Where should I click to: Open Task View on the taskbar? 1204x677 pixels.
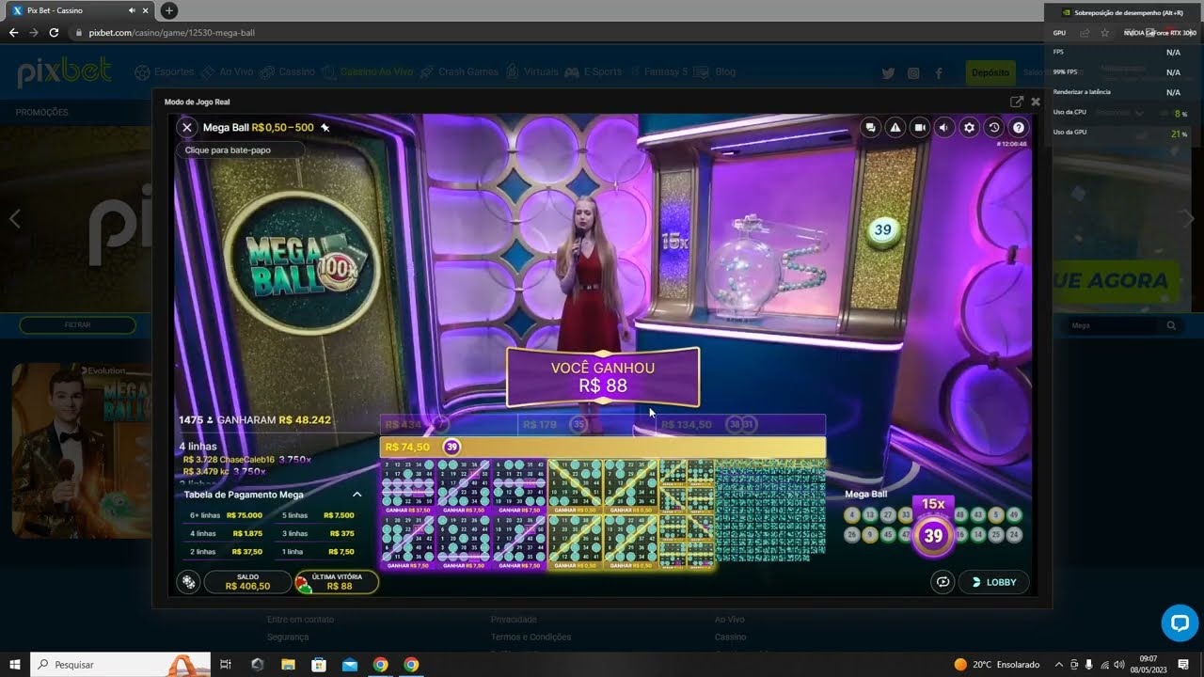[x=226, y=664]
